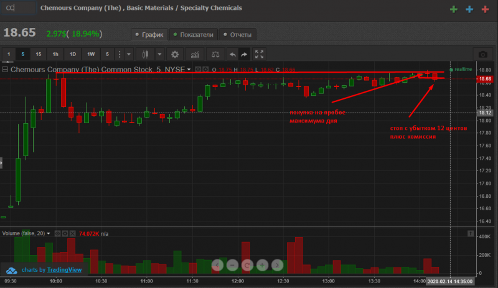Open the left side panel arrow
Viewport: 498px width, 288px height.
pos(1,163)
